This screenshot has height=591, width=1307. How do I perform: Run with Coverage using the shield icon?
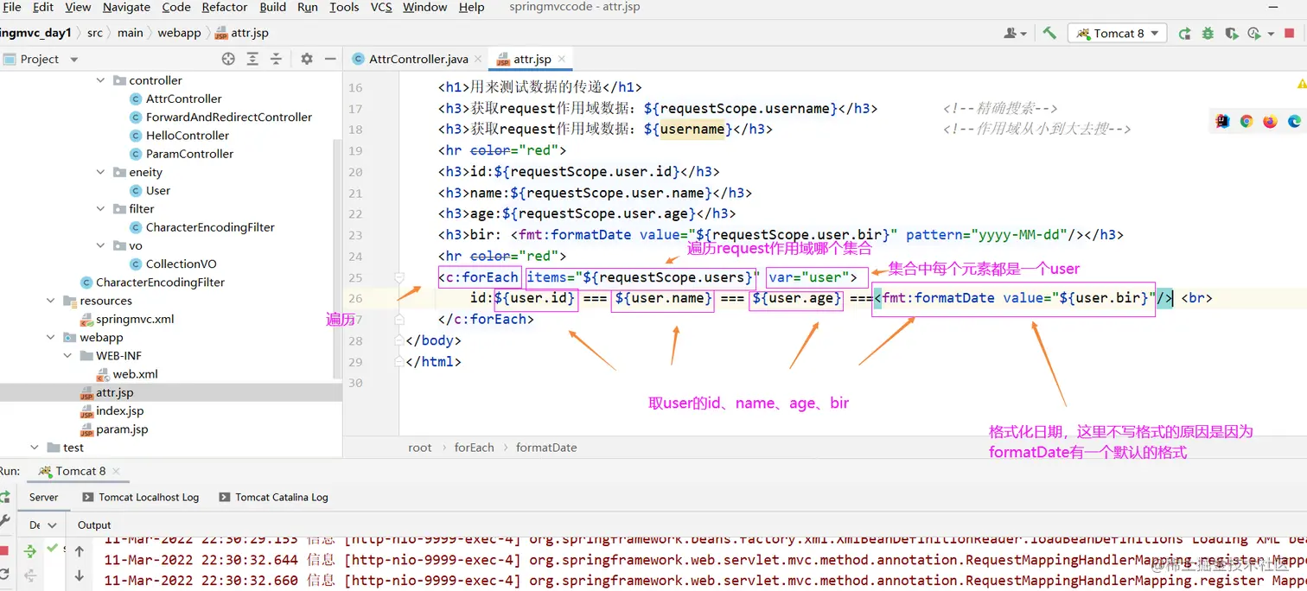click(x=1231, y=34)
